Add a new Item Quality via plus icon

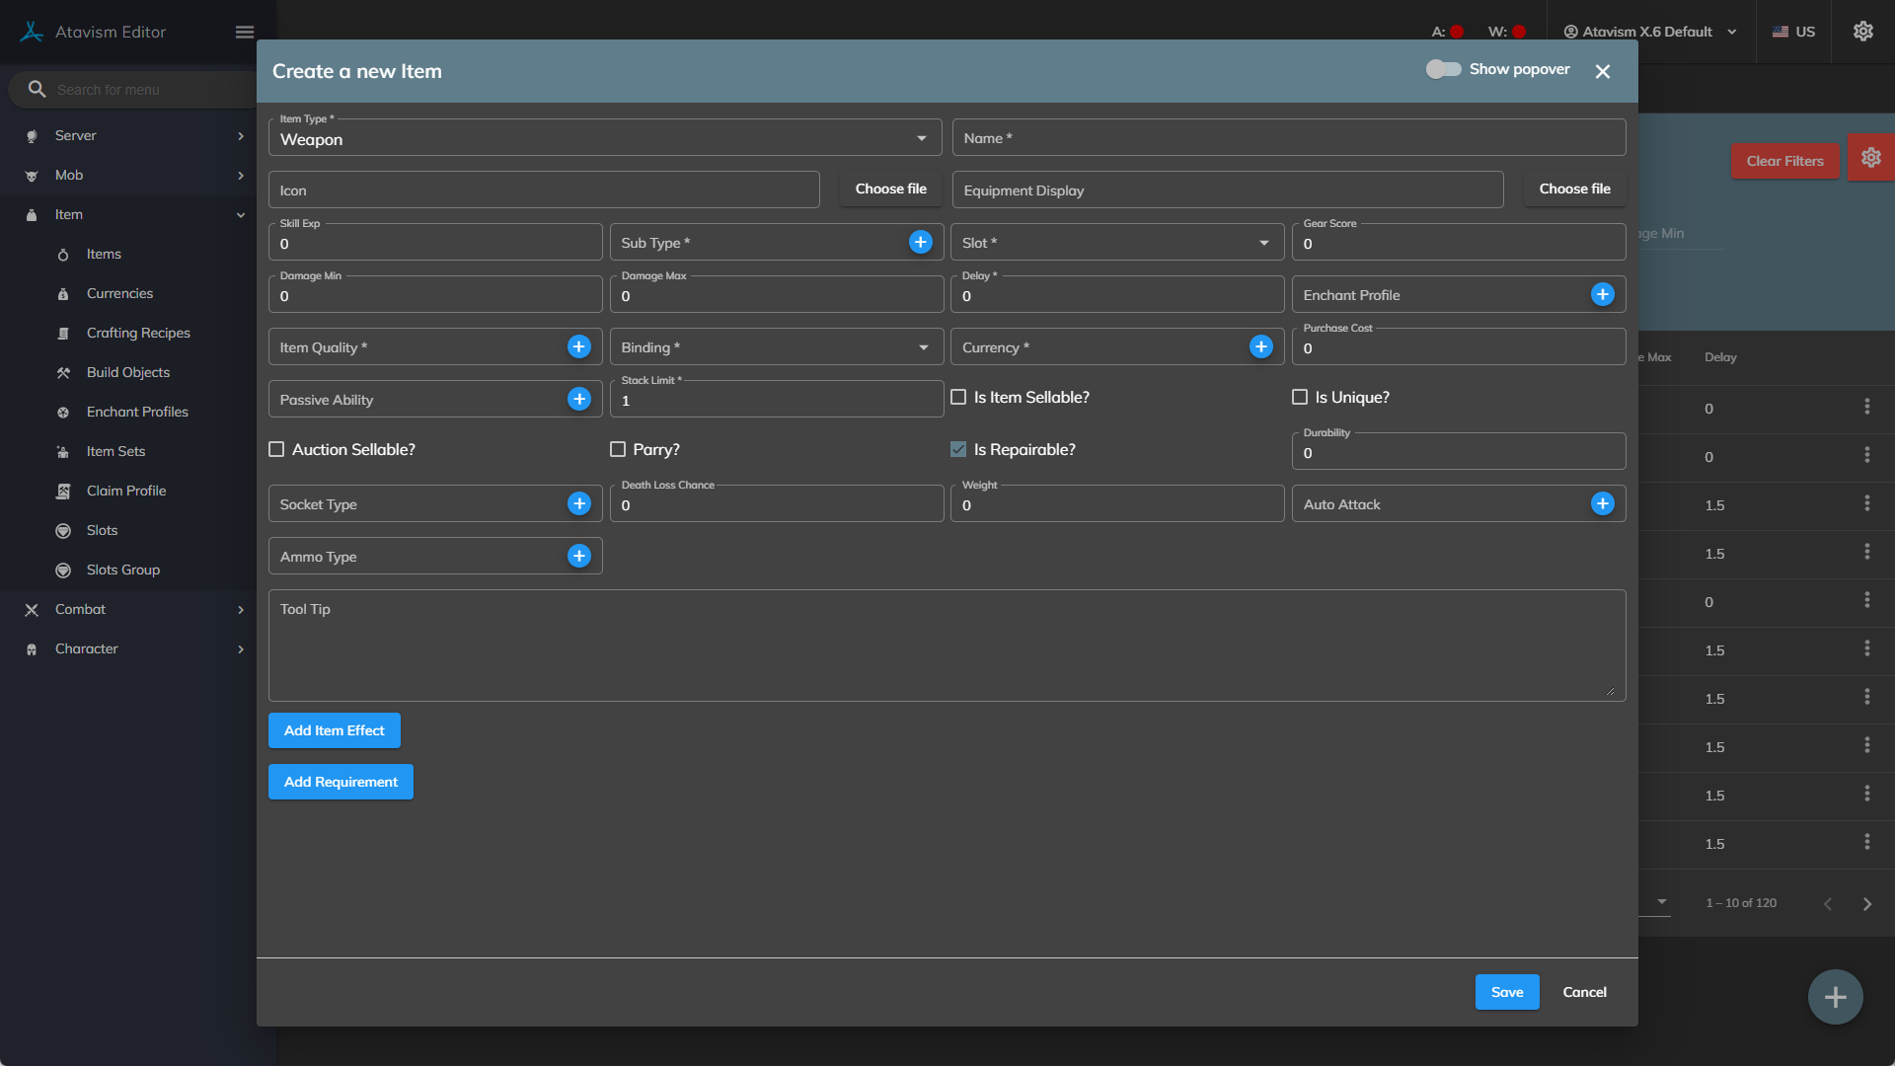coord(579,346)
